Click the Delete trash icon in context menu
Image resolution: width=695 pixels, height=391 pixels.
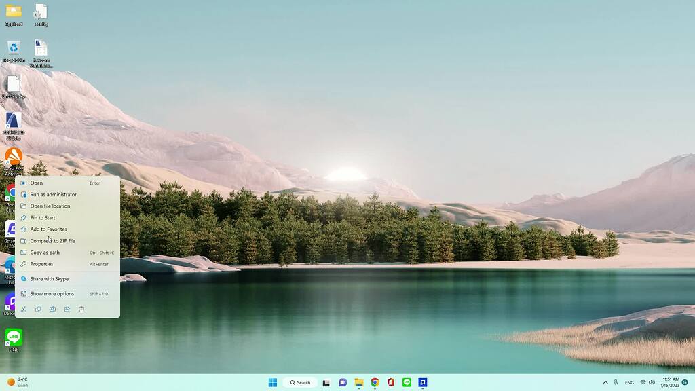click(81, 310)
